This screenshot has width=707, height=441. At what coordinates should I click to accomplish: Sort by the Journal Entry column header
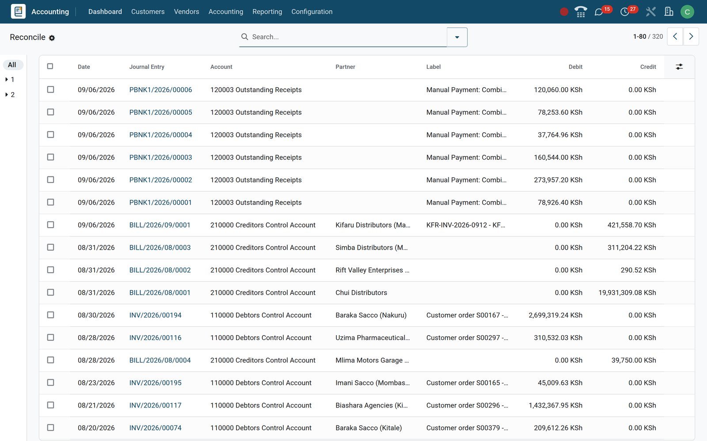point(147,67)
